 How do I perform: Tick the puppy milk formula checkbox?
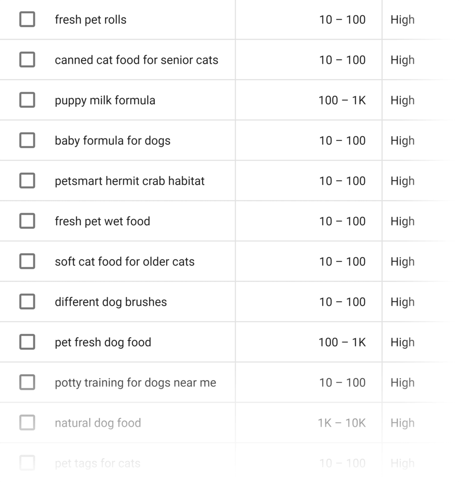coord(27,100)
